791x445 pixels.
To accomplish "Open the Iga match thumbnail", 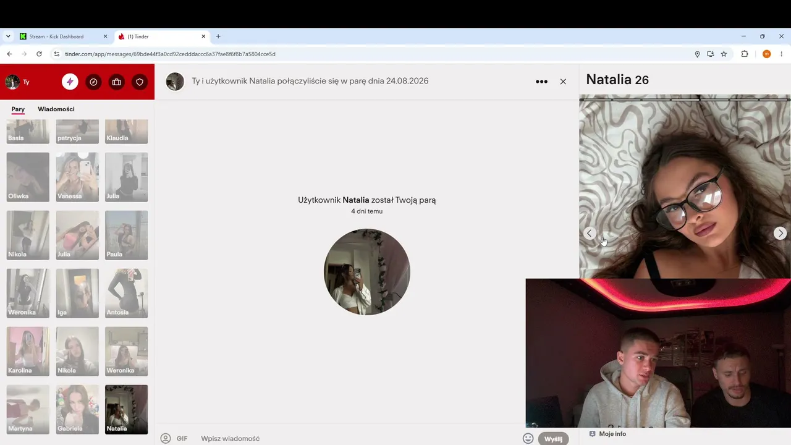I will click(77, 294).
